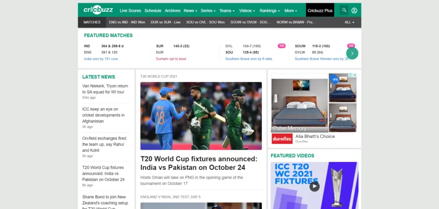Open ENG vs IND - IND Won match

point(127,22)
